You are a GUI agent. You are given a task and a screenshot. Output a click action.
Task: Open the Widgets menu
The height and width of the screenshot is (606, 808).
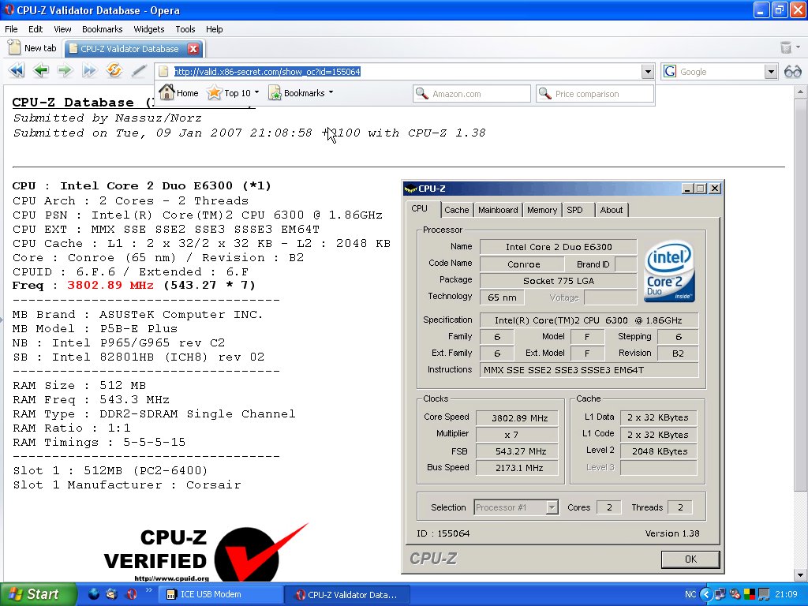pyautogui.click(x=149, y=29)
